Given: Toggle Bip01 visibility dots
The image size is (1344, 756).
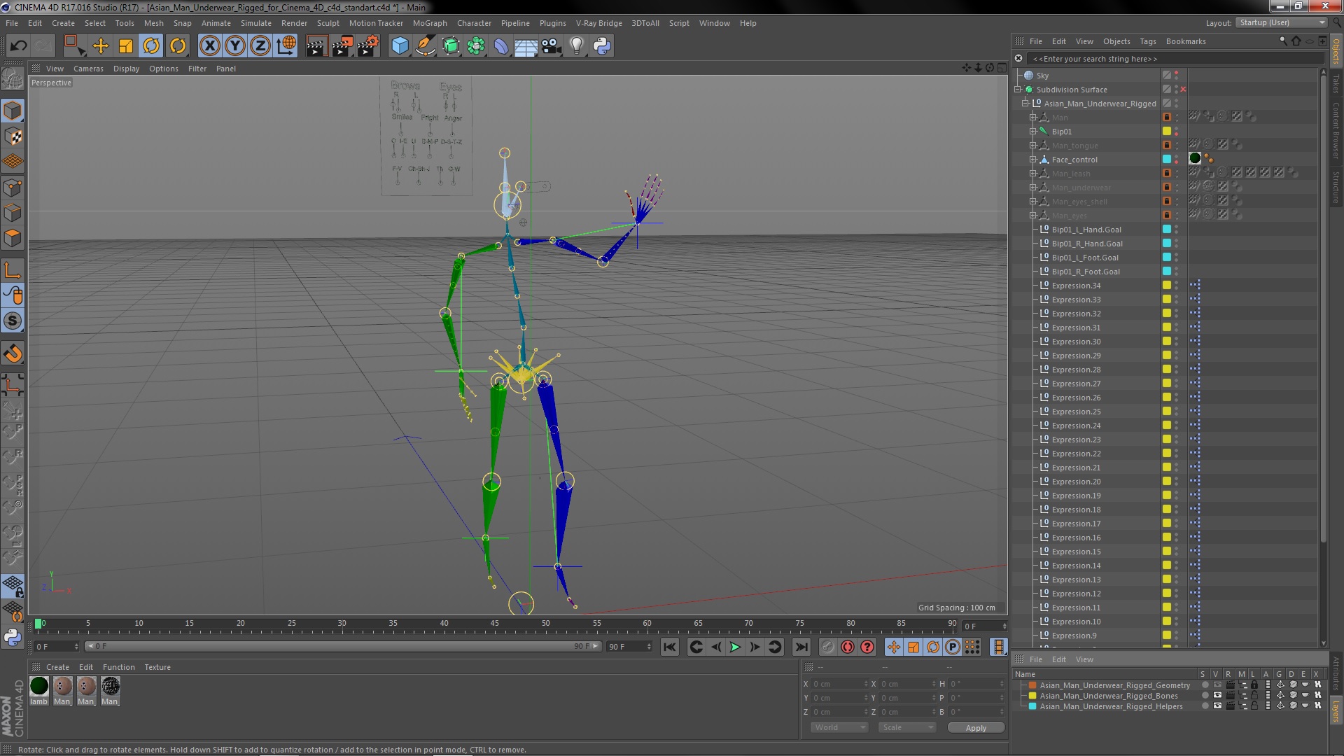Looking at the screenshot, I should (x=1177, y=132).
